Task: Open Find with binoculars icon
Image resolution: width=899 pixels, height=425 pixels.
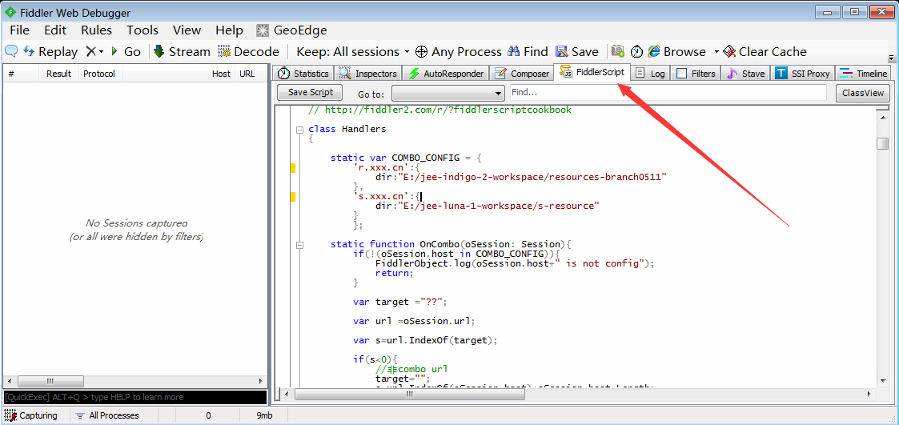Action: [x=528, y=51]
